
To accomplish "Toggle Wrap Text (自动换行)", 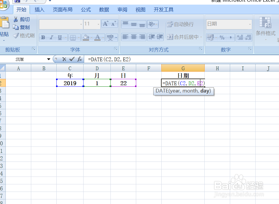I will 180,24.
